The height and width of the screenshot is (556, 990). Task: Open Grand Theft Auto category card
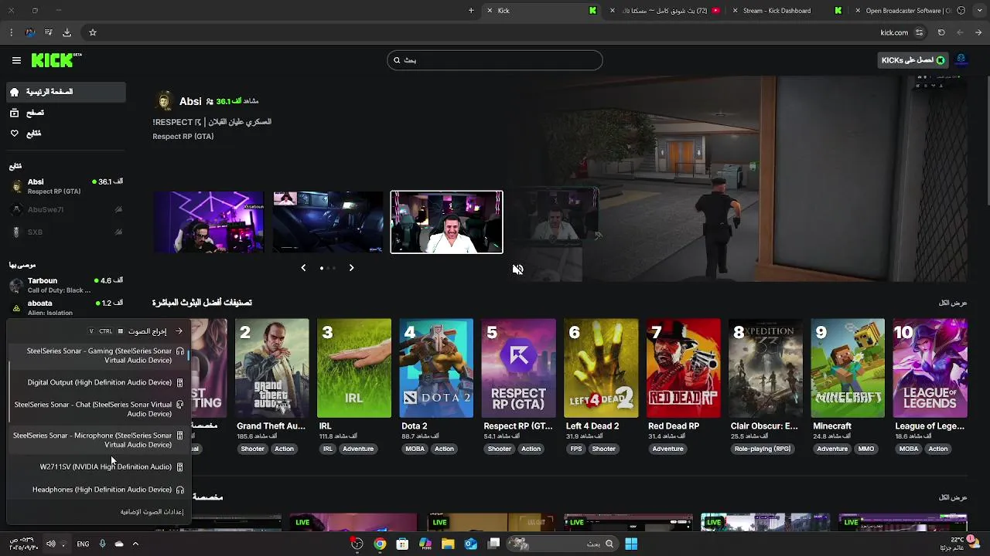tap(271, 368)
